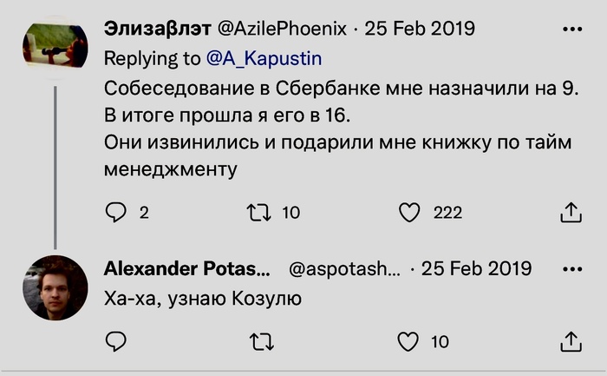Open more options for Alexander's reply
This screenshot has height=376, width=607.
pyautogui.click(x=572, y=270)
